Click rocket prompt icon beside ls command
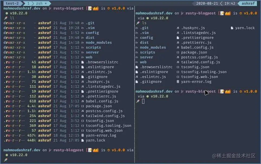 [x=138, y=23]
